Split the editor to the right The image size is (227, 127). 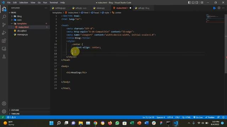pos(219,8)
